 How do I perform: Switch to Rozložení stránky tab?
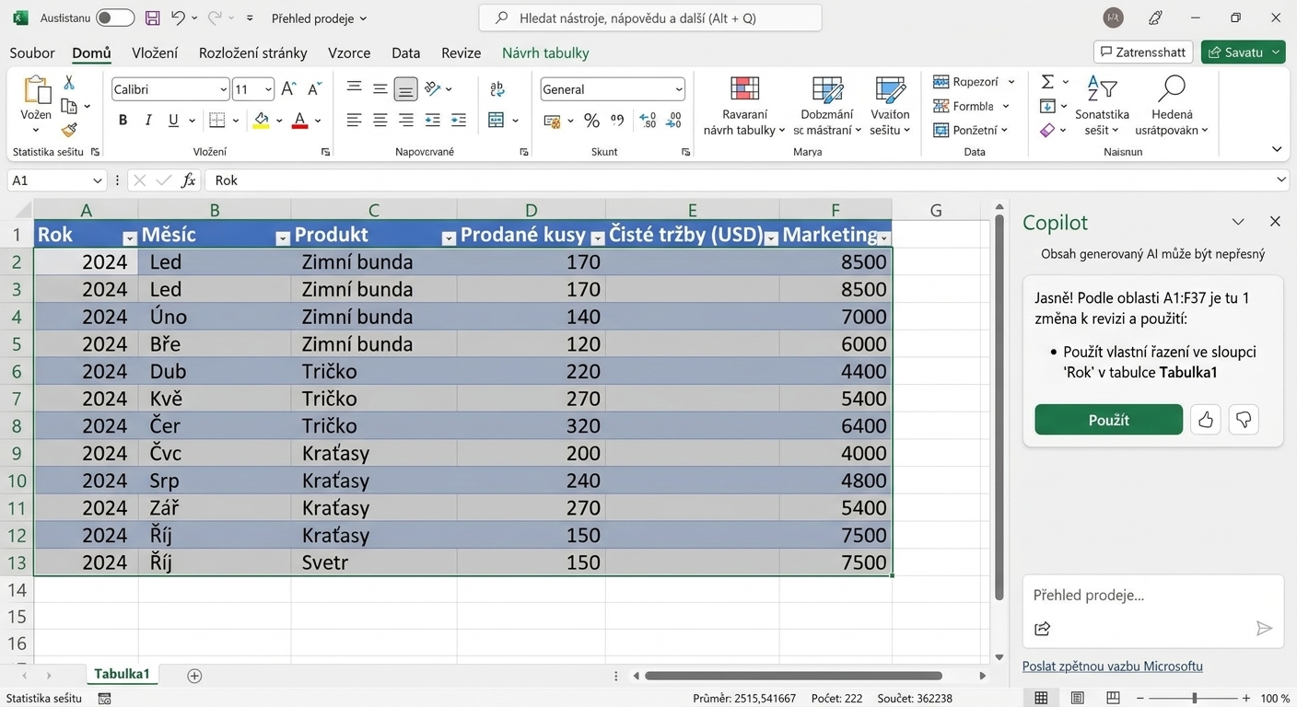[253, 52]
